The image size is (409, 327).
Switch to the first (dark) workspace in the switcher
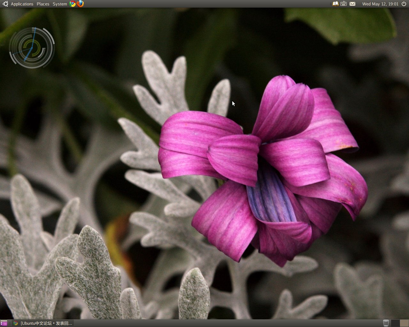coord(395,323)
